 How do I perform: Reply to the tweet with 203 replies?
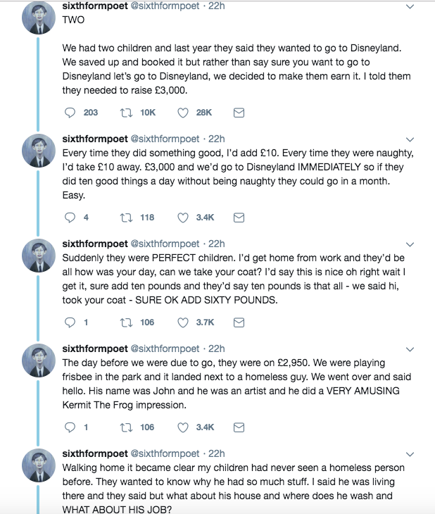click(x=70, y=113)
